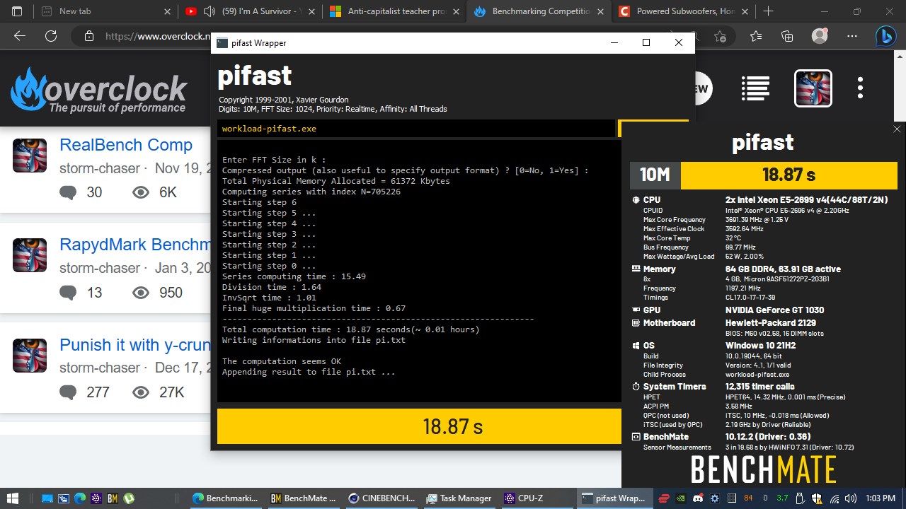906x509 pixels.
Task: Switch to the New tab browser tab
Action: pos(105,11)
